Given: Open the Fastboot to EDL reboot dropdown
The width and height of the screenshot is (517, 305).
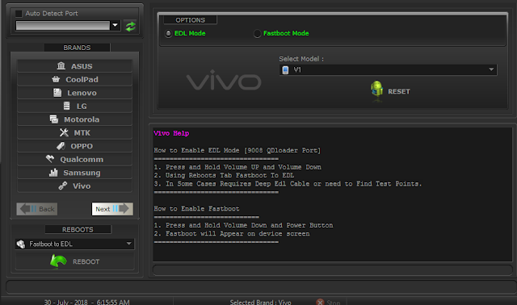Looking at the screenshot, I should [74, 244].
